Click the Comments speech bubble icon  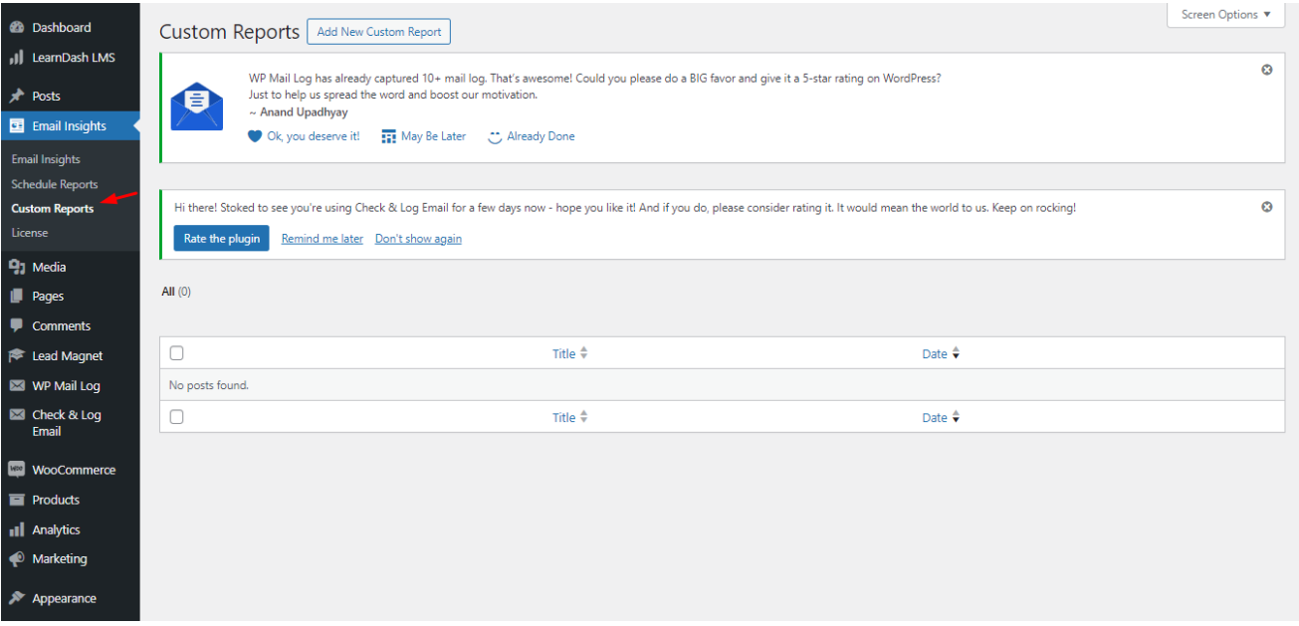[x=16, y=325]
